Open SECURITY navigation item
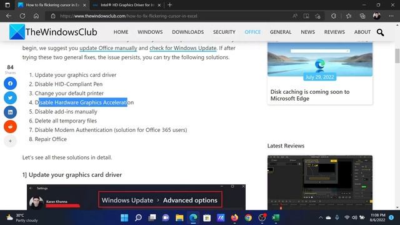 coord(224,32)
